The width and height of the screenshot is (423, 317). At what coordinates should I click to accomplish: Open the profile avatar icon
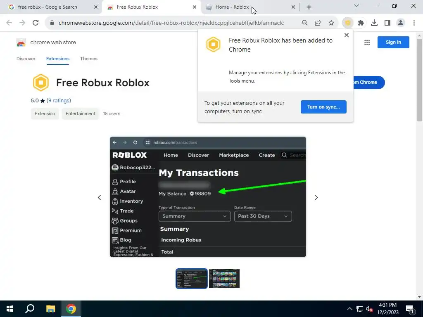pyautogui.click(x=401, y=23)
